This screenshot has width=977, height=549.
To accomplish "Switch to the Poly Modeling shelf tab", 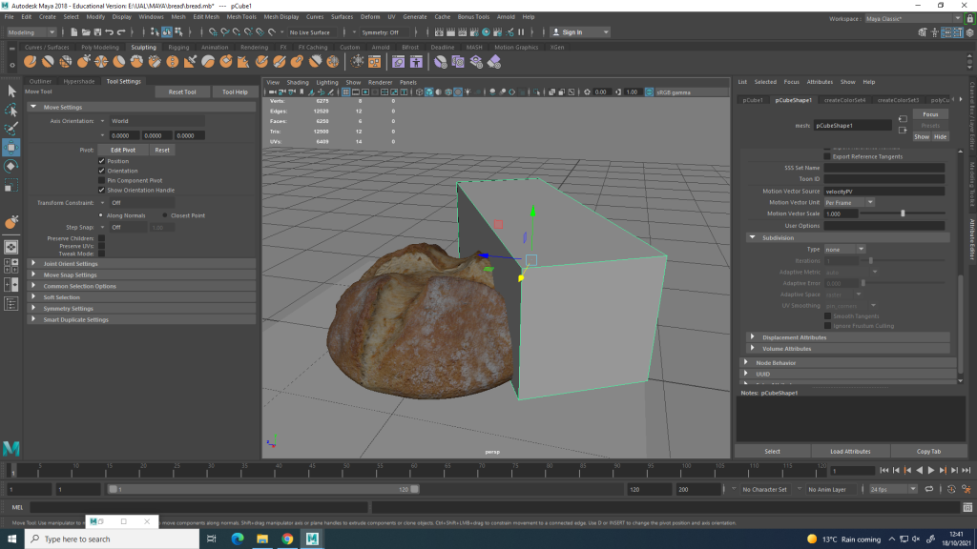I will point(99,47).
